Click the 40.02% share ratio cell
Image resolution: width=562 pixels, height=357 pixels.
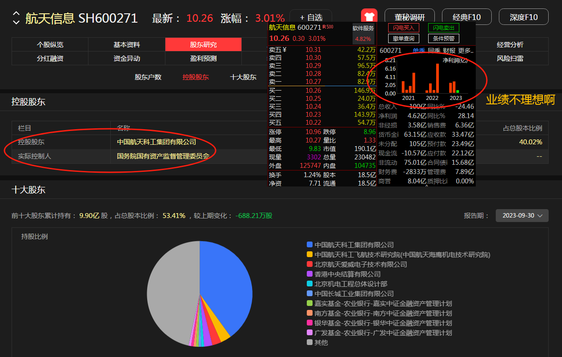tap(530, 142)
